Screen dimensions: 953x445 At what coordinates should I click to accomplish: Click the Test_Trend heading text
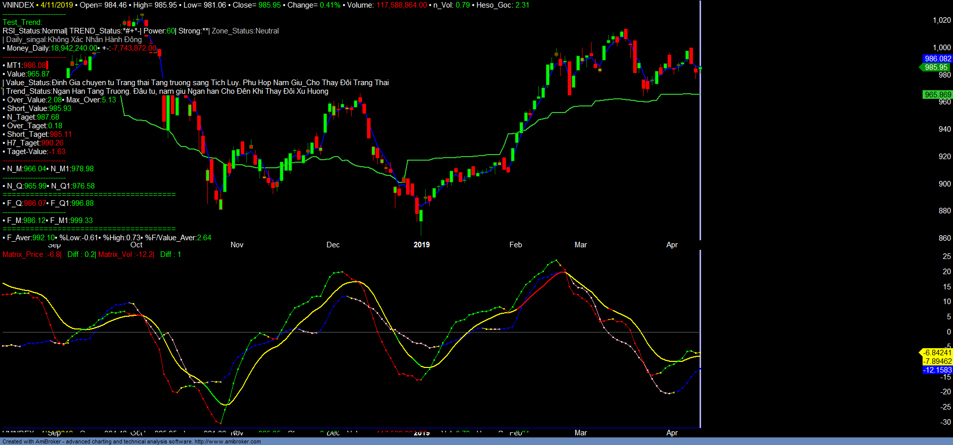(x=22, y=22)
